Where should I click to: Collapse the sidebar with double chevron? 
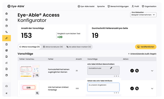click(x=7, y=93)
